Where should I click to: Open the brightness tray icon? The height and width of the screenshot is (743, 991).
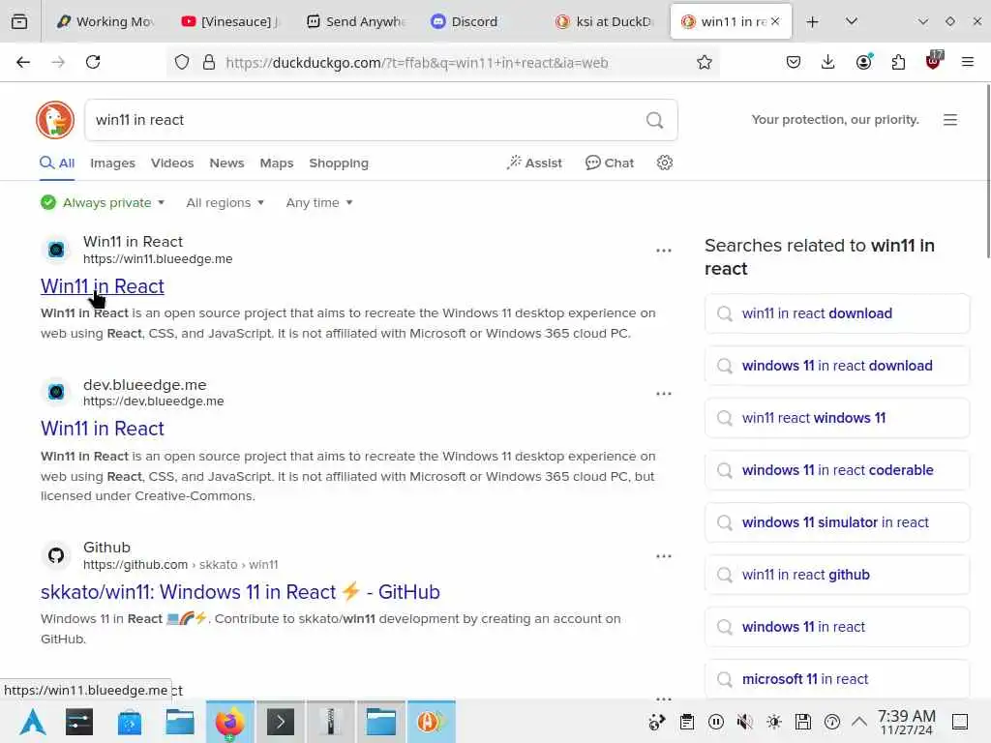774,722
